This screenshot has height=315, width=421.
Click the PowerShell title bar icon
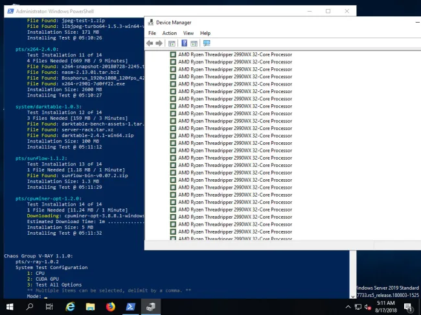(x=10, y=11)
